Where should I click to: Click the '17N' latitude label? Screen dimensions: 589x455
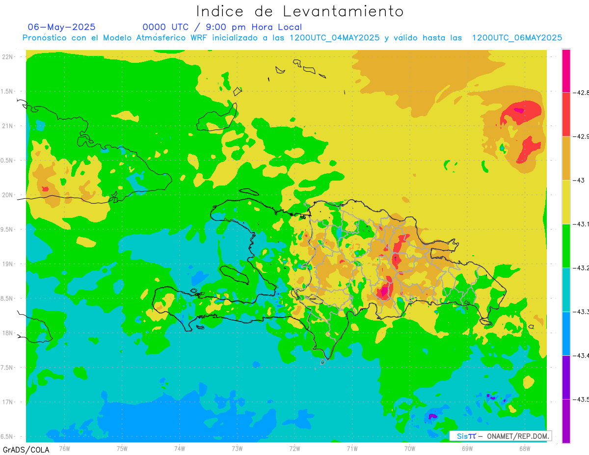tap(7, 402)
